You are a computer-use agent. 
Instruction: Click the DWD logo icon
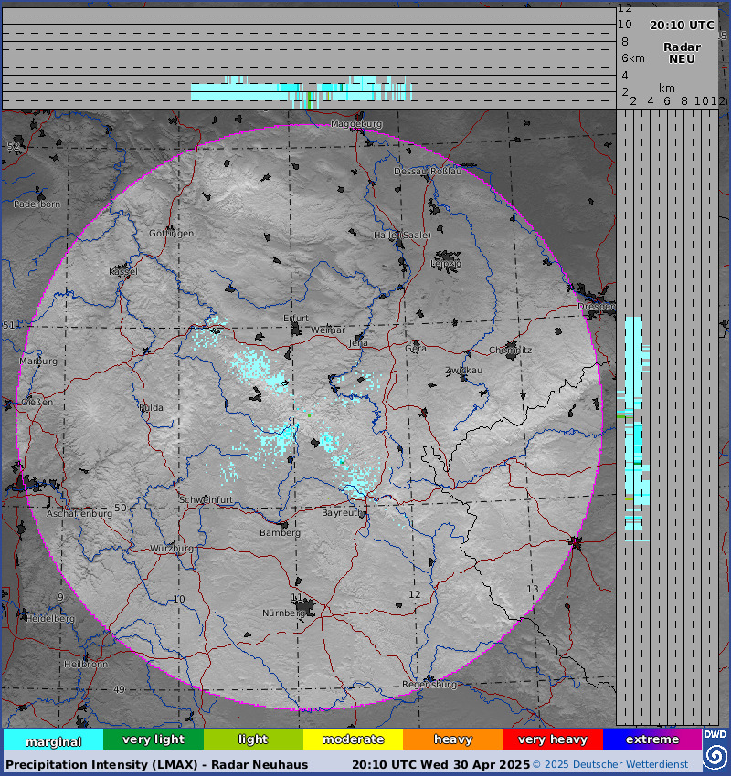(x=715, y=750)
